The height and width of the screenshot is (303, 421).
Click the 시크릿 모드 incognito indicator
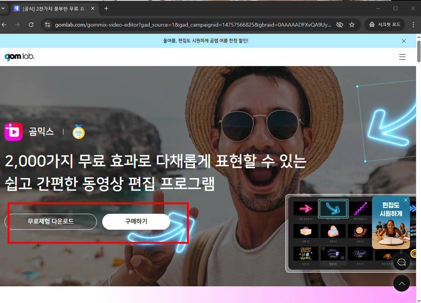click(385, 24)
